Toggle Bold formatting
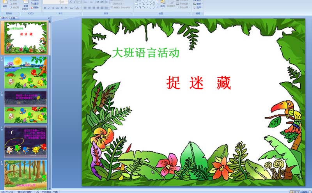The image size is (312, 193). coord(45,8)
